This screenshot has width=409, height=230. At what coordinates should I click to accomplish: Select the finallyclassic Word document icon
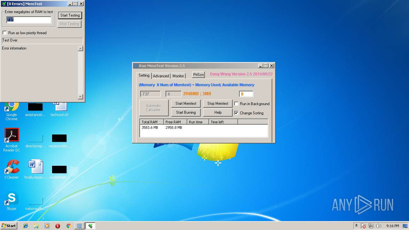coord(35,169)
